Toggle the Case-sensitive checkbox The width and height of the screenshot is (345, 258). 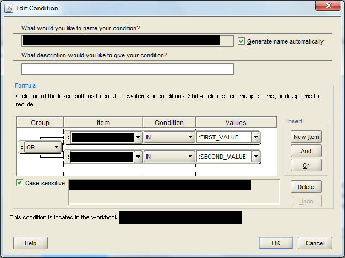click(19, 183)
